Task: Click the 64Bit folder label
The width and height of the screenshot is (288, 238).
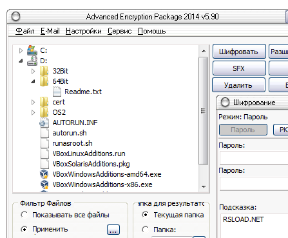Action: pyautogui.click(x=61, y=81)
